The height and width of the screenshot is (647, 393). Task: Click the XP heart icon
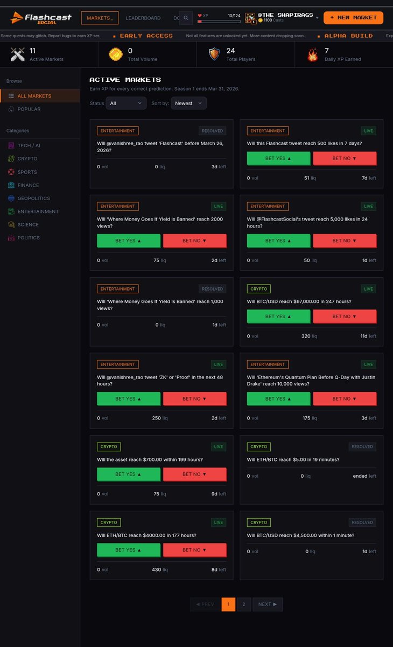(x=200, y=16)
